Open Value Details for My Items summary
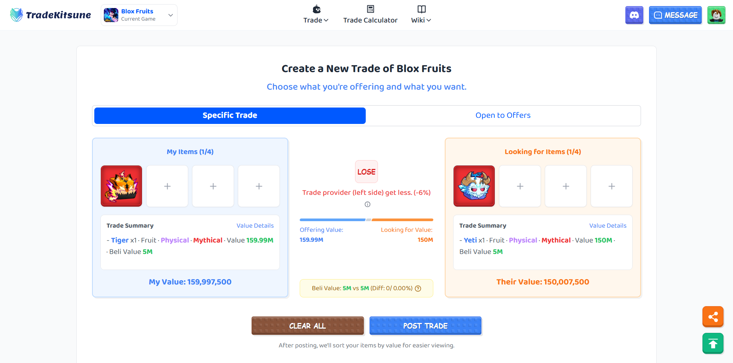This screenshot has width=733, height=363. click(255, 225)
